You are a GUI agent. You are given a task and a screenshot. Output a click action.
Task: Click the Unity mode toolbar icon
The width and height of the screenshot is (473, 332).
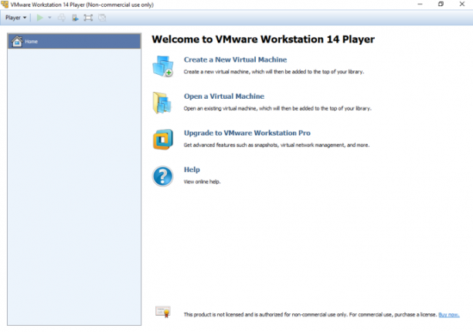point(102,18)
